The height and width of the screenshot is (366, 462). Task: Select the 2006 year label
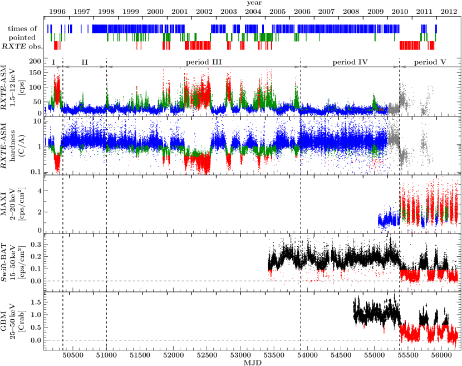pos(302,12)
